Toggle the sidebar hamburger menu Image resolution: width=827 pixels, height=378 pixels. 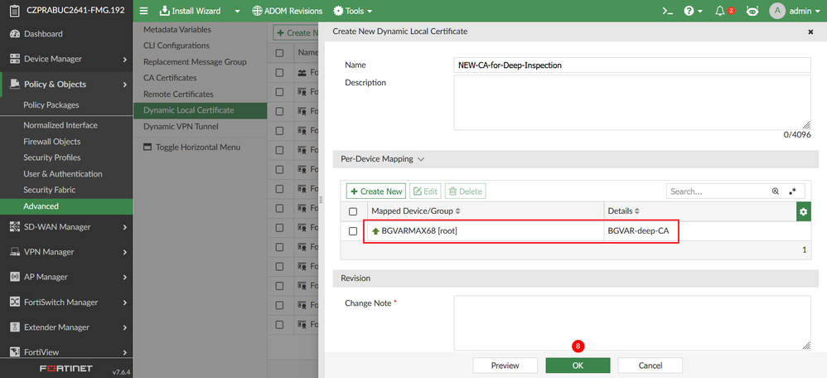tap(143, 11)
